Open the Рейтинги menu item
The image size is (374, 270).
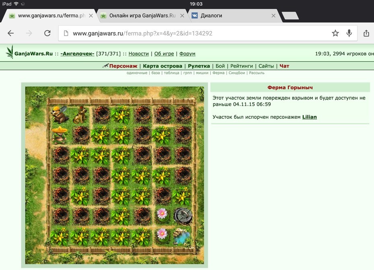coord(242,66)
